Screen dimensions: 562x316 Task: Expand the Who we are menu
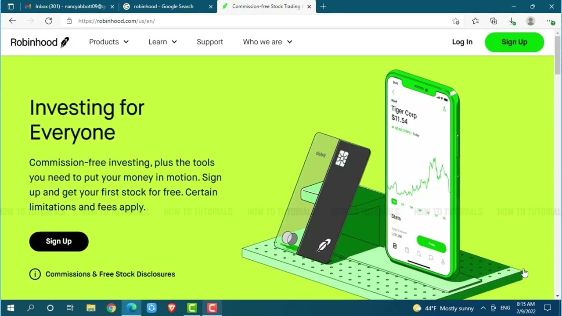pos(267,42)
